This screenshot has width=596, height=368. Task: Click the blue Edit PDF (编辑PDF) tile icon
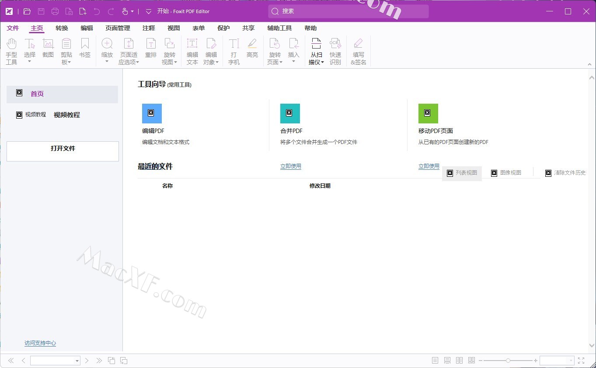click(152, 113)
